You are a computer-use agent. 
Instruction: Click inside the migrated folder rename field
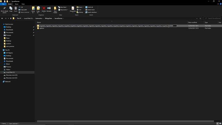click(x=108, y=26)
